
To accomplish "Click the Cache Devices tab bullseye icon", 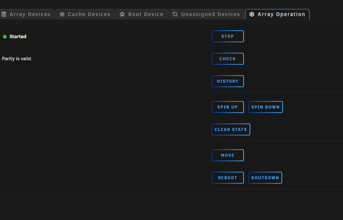I will (x=62, y=14).
